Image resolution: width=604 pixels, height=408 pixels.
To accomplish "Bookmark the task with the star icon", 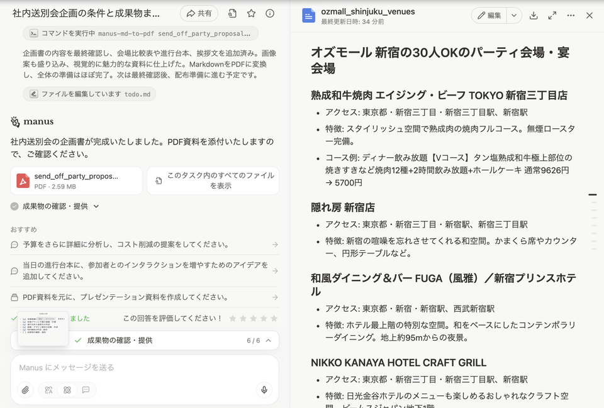I will tap(251, 13).
